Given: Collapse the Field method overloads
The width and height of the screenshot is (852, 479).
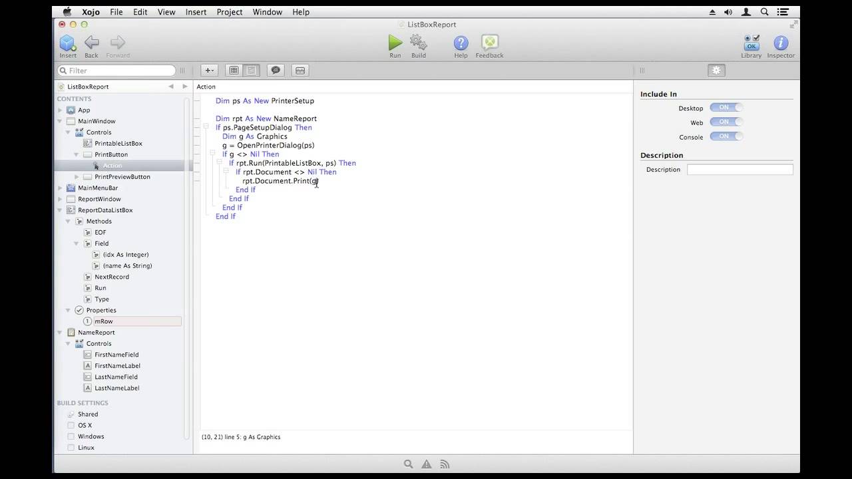Looking at the screenshot, I should coord(77,243).
